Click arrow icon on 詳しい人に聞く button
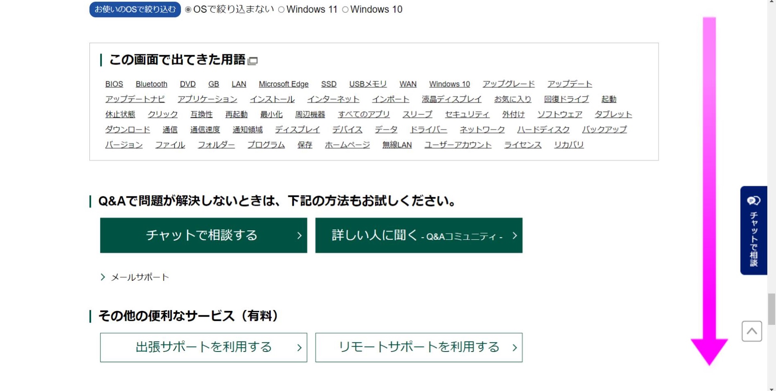Viewport: 776px width, 391px height. tap(514, 236)
